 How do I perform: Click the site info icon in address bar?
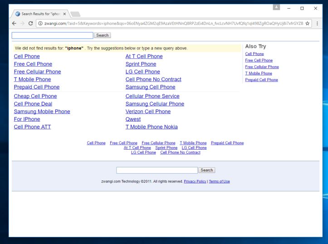pos(40,24)
